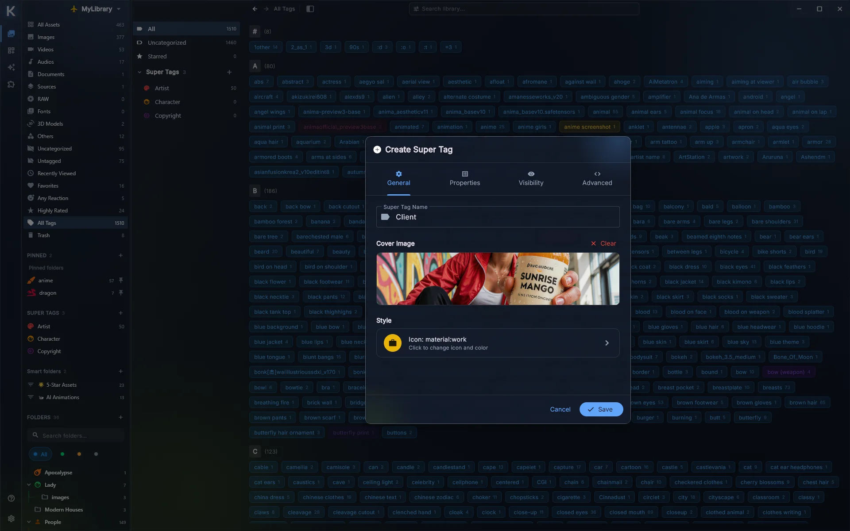Open the Trash in sidebar

point(75,235)
